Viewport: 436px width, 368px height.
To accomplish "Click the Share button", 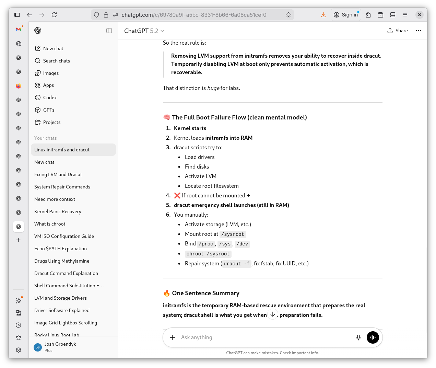I will (x=398, y=31).
